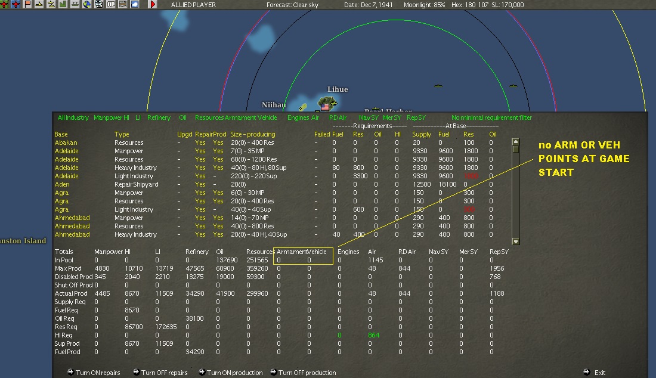Filter list by Rep SY
The width and height of the screenshot is (656, 378).
point(416,117)
